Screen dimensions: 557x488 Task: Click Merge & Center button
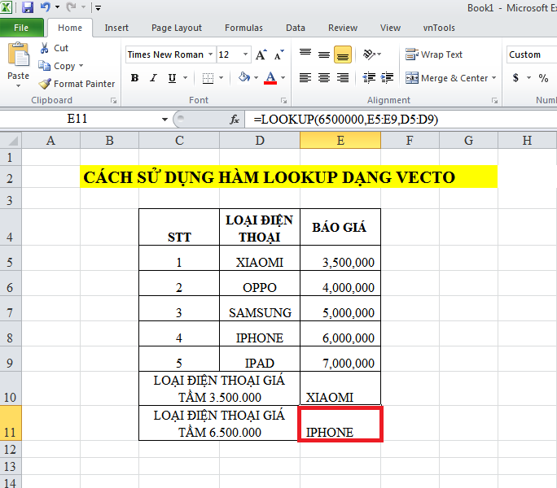pyautogui.click(x=447, y=78)
